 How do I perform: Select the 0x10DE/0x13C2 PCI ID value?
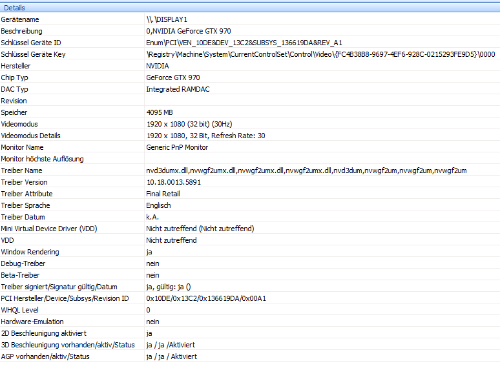206,298
